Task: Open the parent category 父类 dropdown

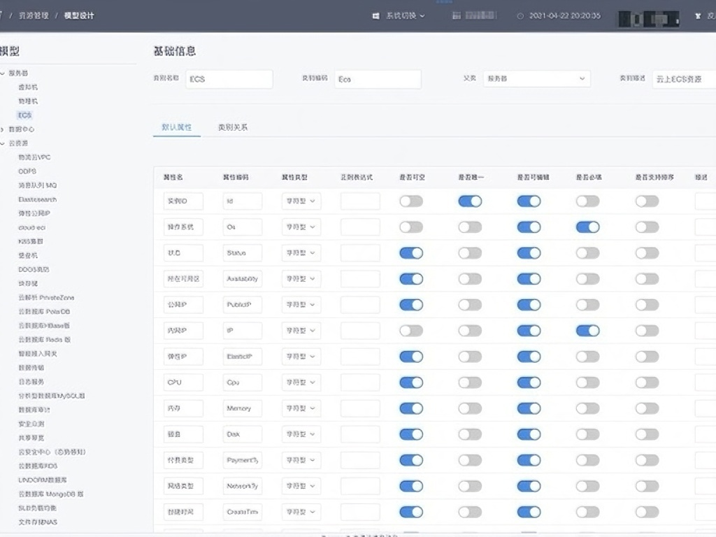Action: [536, 78]
